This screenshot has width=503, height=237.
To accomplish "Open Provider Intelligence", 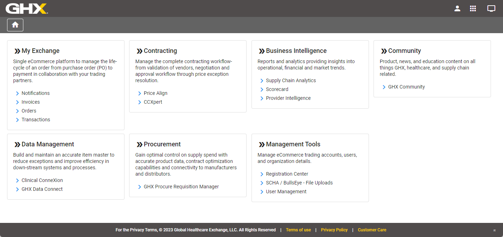I will (288, 98).
